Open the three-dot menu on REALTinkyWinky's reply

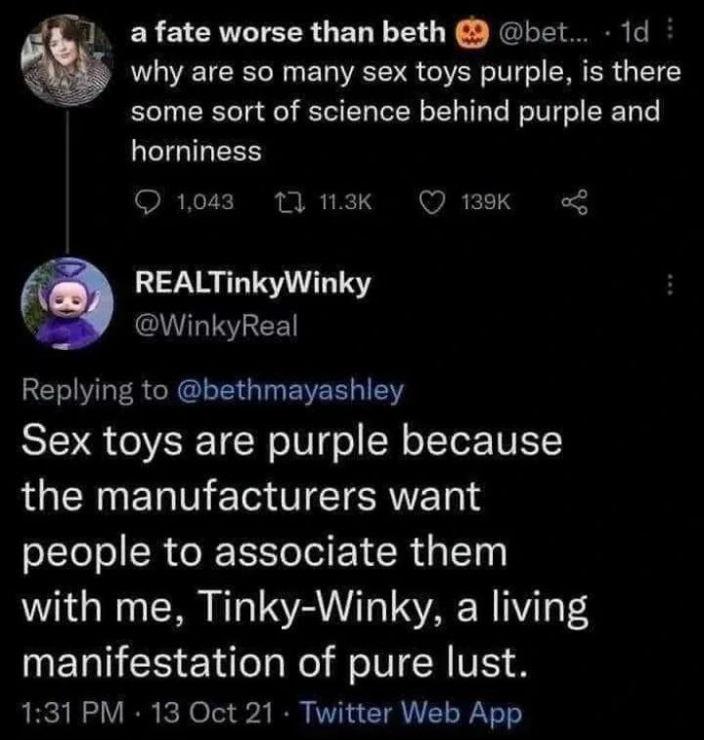(x=670, y=286)
